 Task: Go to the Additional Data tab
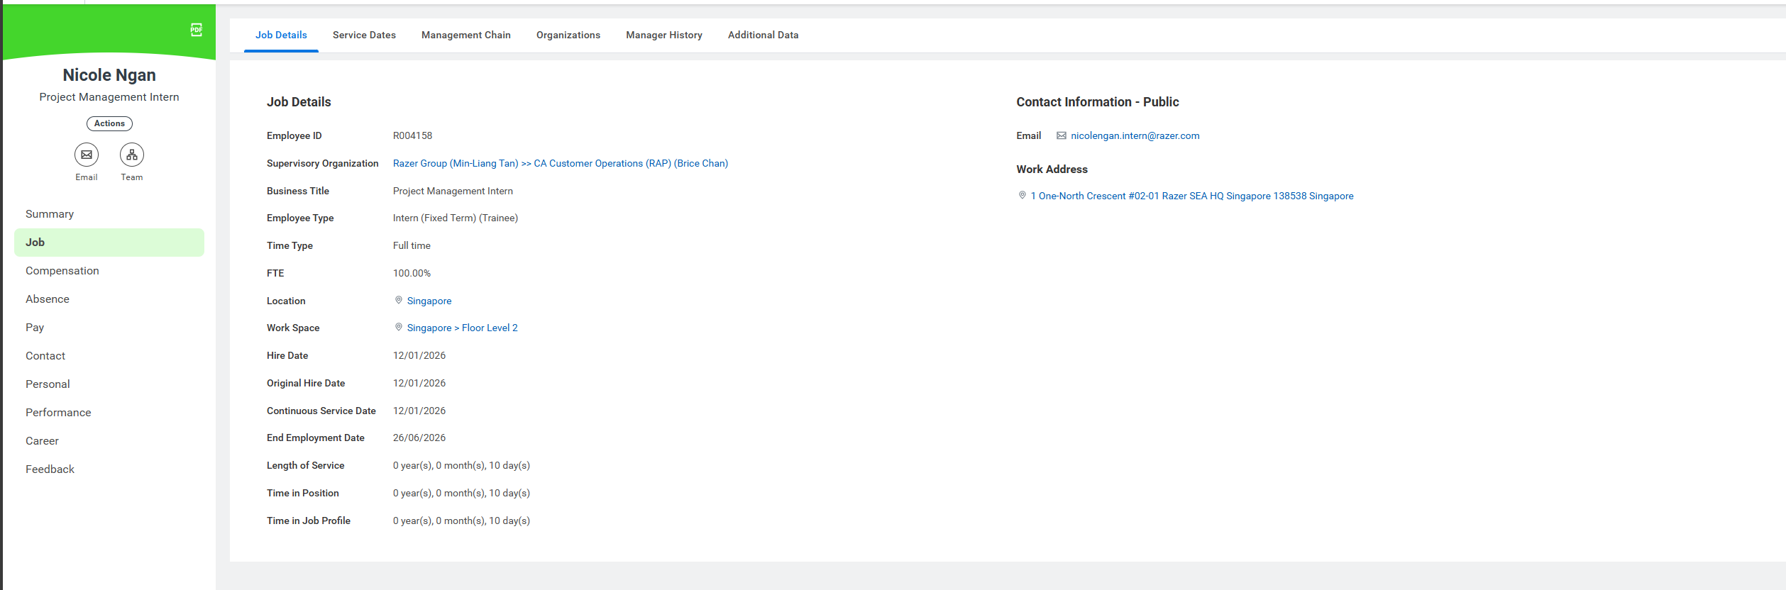point(764,35)
